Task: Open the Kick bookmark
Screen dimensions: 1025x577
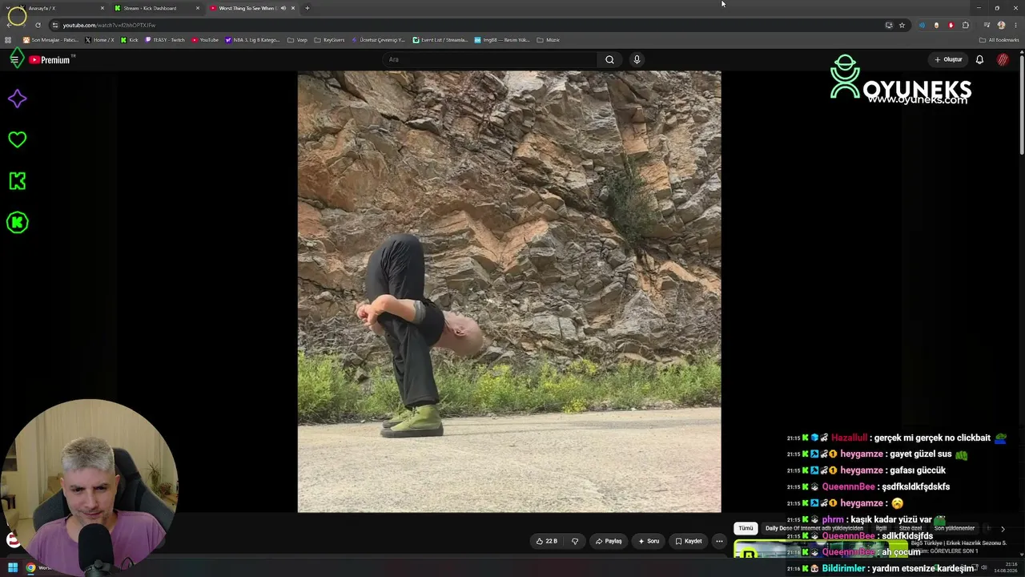Action: (x=130, y=40)
